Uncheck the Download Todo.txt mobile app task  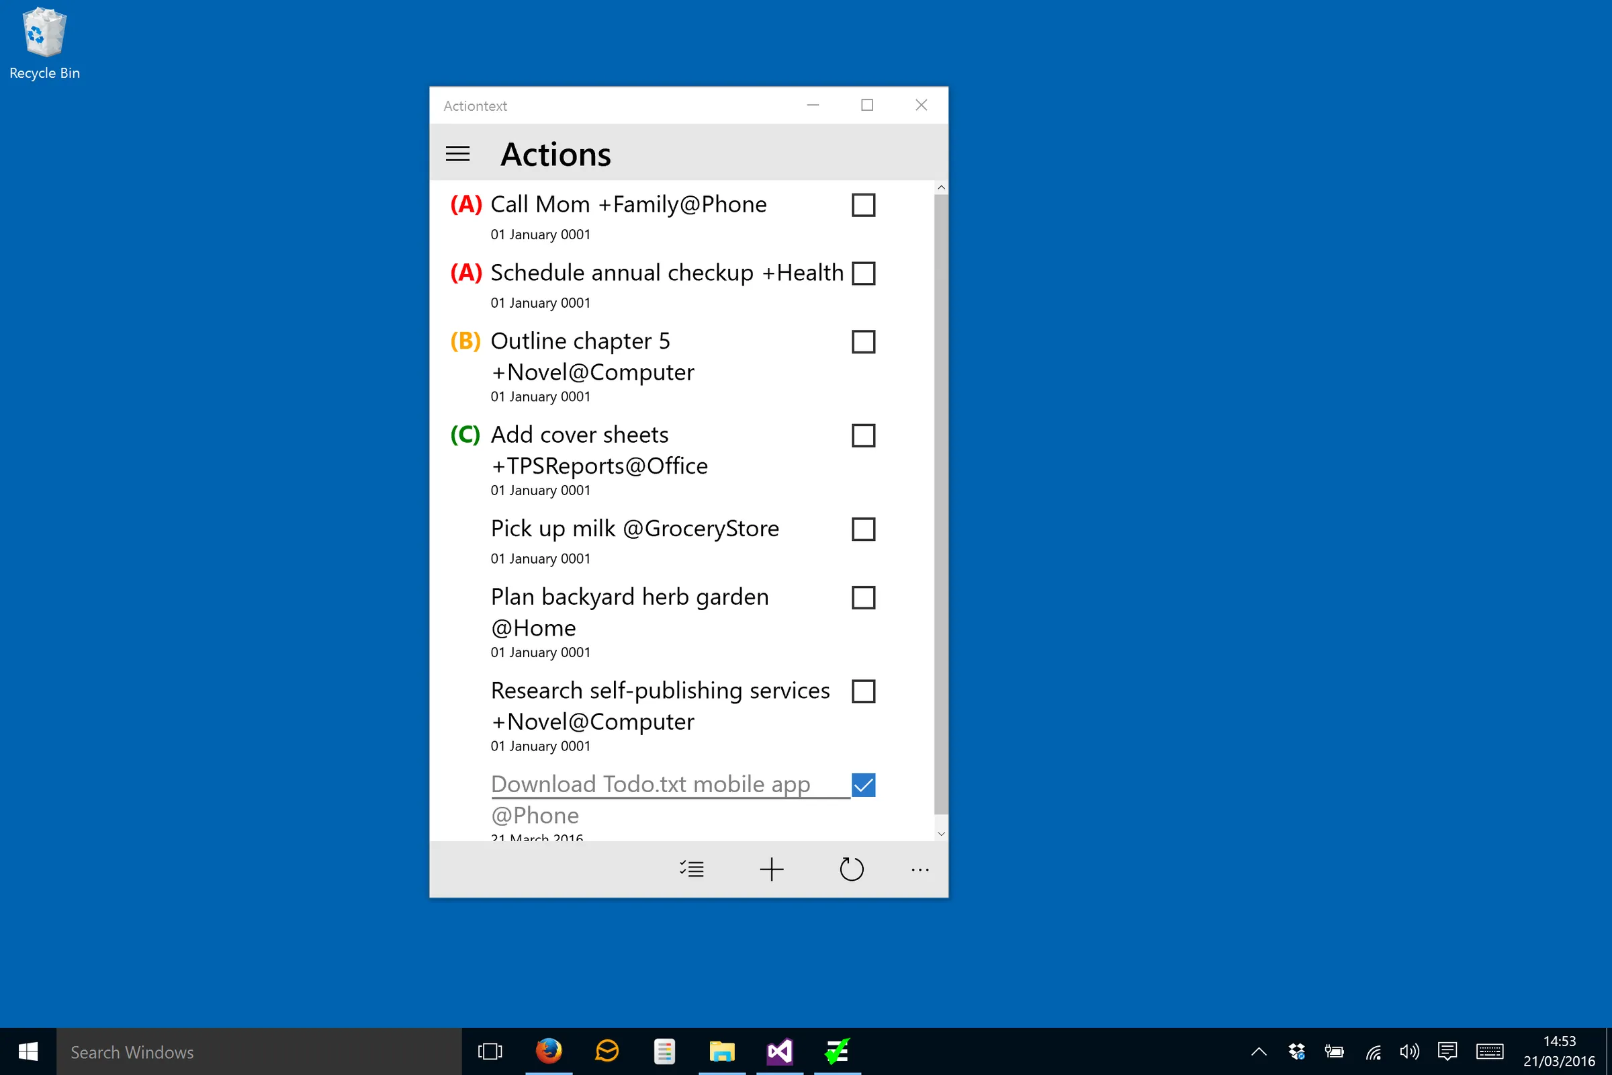point(863,784)
